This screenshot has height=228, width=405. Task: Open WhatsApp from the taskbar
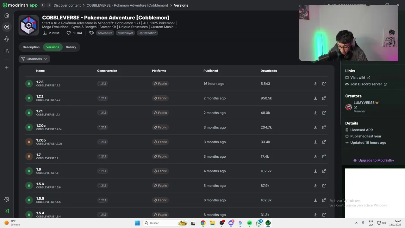[259, 223]
